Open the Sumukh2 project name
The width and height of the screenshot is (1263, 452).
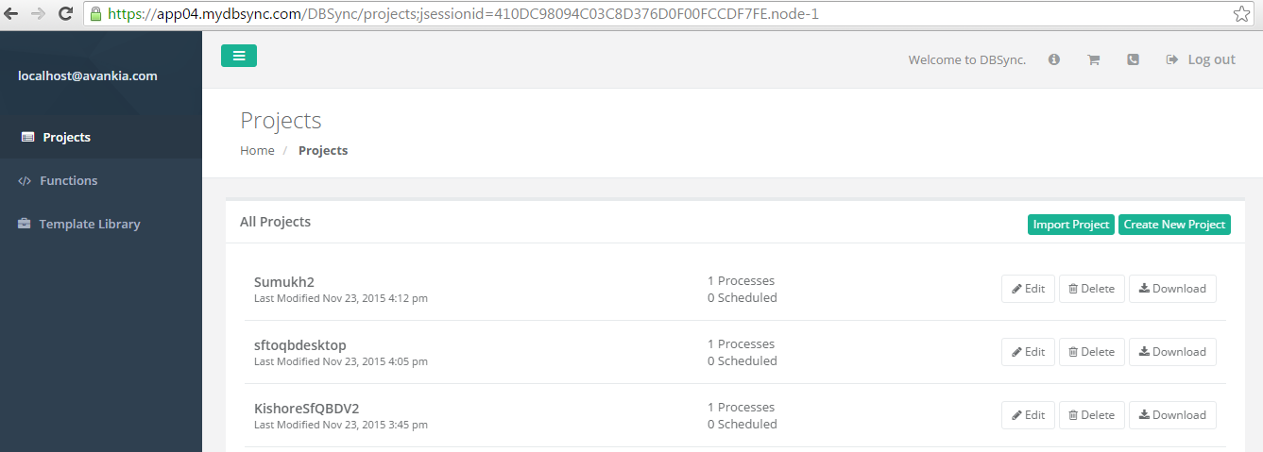pos(283,281)
